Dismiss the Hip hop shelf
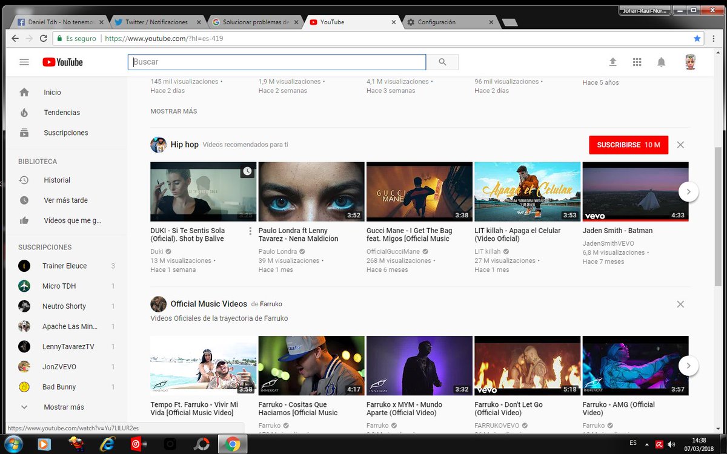Screen dimensions: 727x454 680,145
